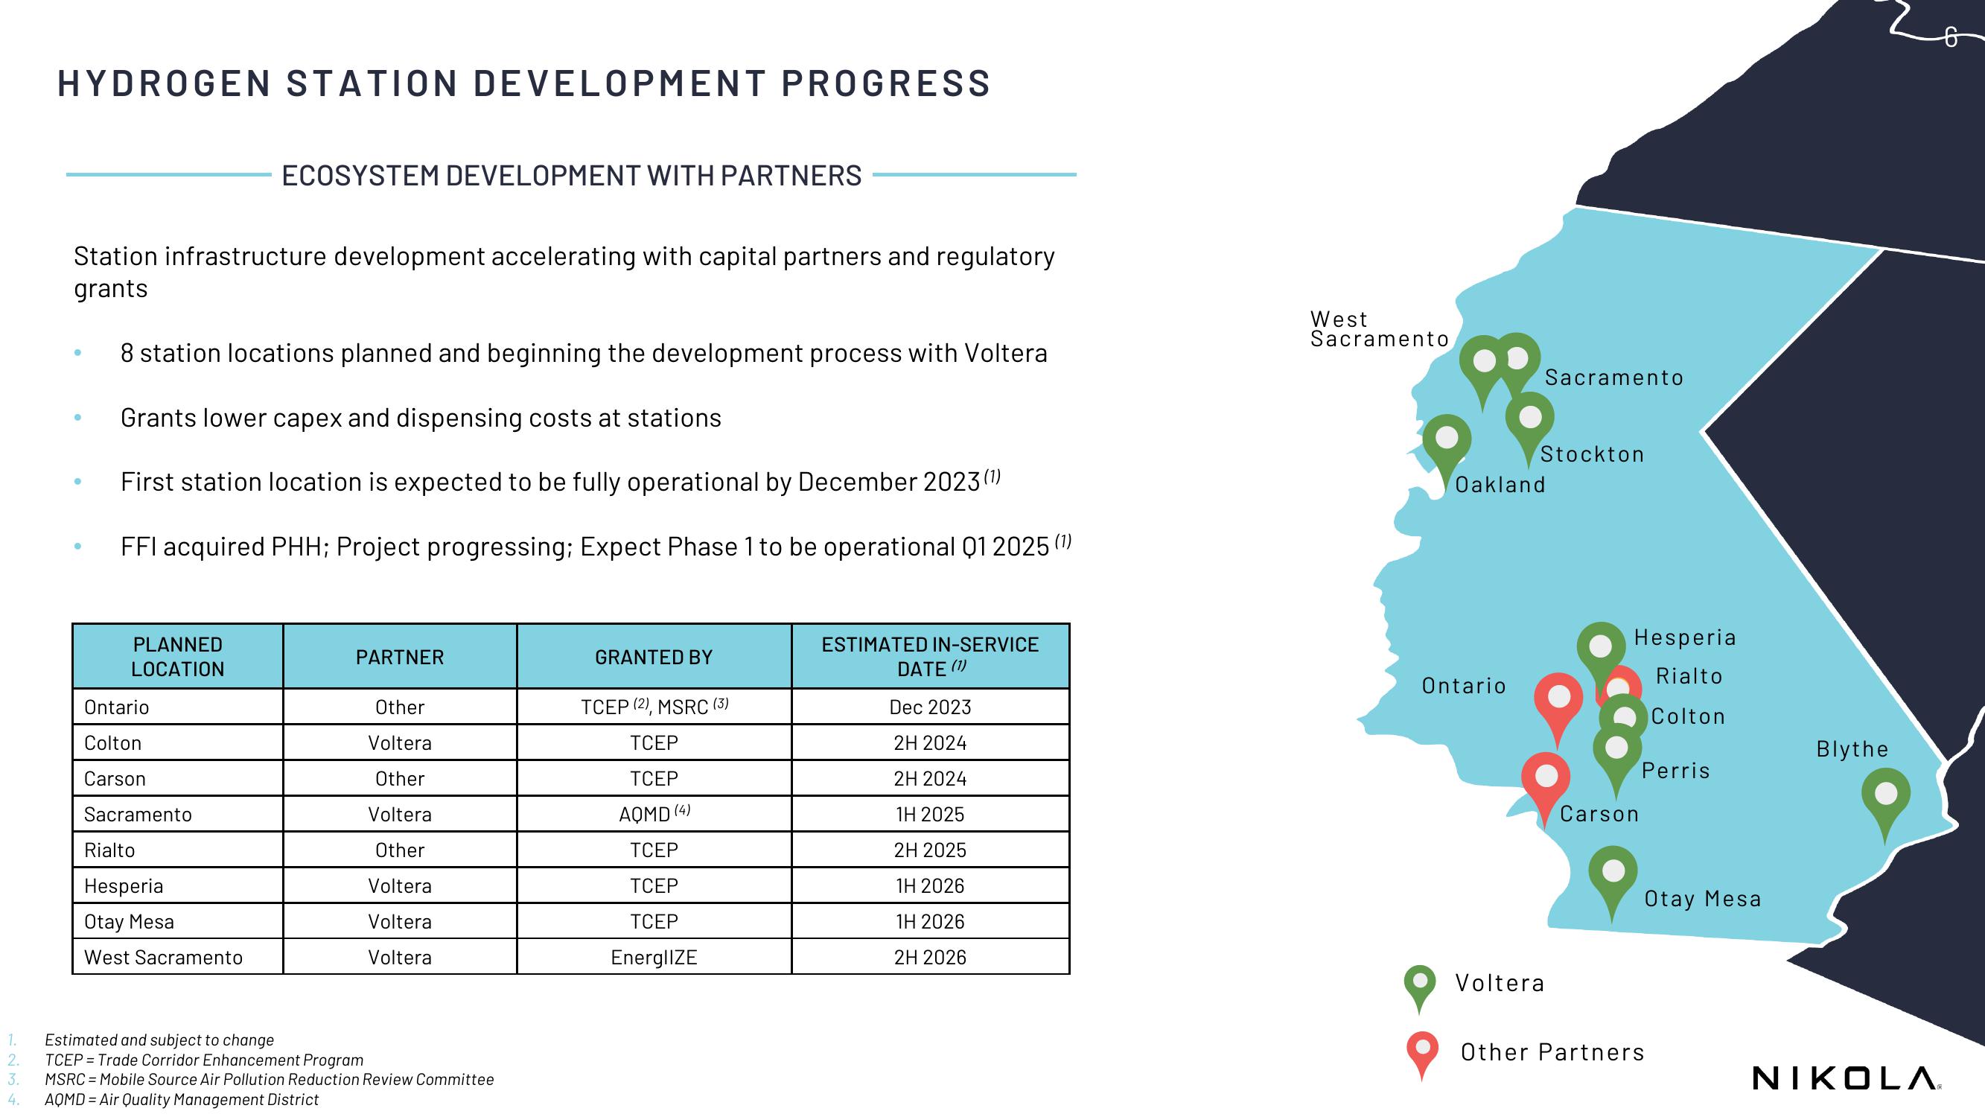The height and width of the screenshot is (1117, 1985).
Task: Click the Planned Location column header
Action: pos(178,657)
